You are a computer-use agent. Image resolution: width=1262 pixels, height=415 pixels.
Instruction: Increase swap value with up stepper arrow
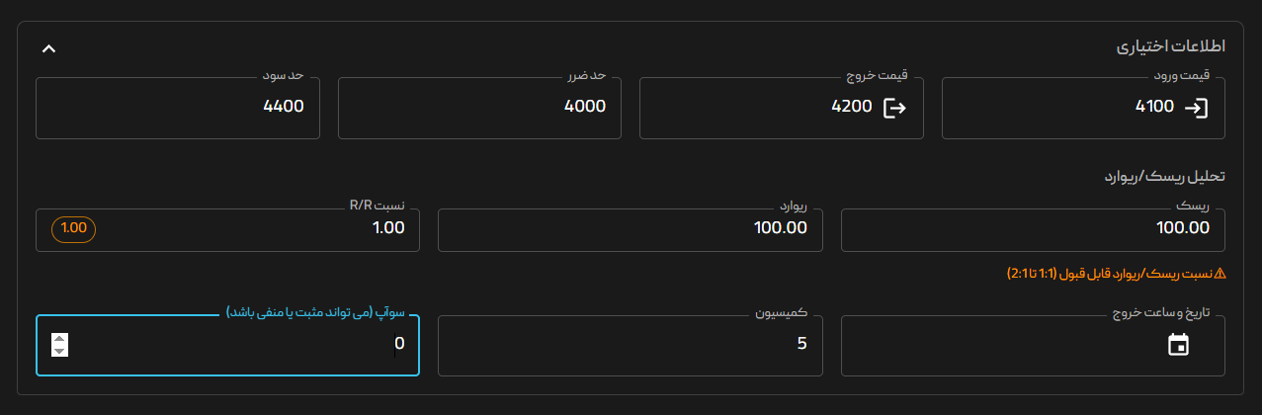tap(59, 338)
